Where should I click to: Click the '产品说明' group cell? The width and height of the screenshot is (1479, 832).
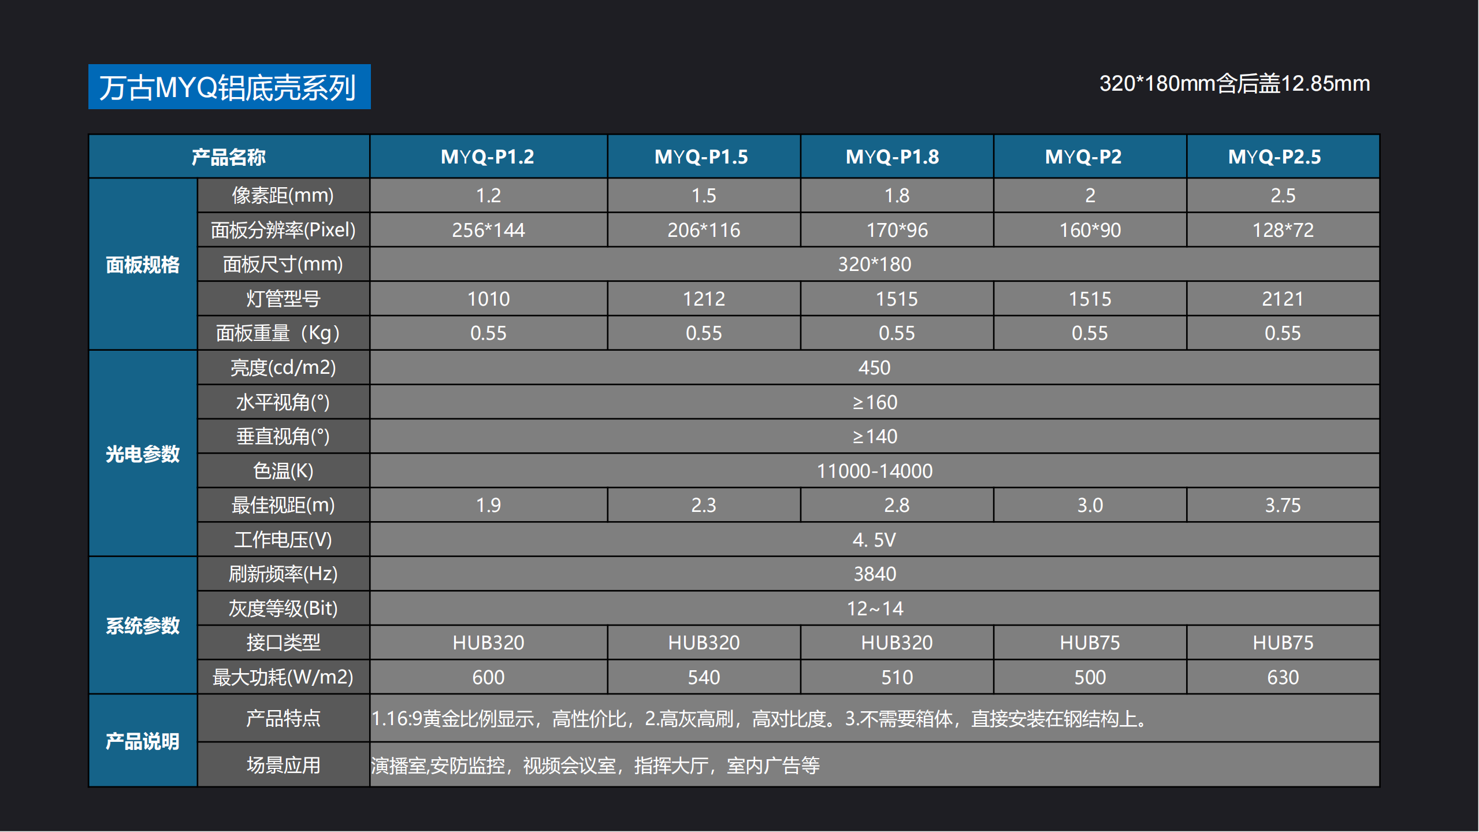(x=143, y=741)
